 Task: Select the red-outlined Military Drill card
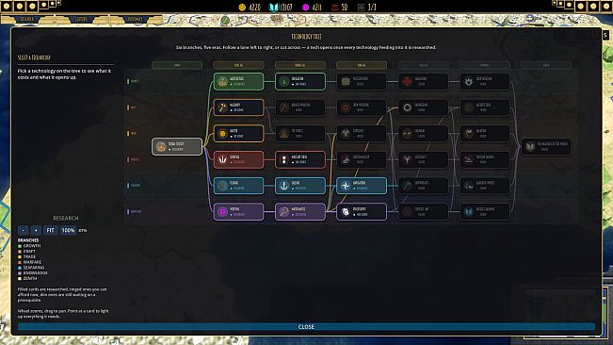coord(299,159)
